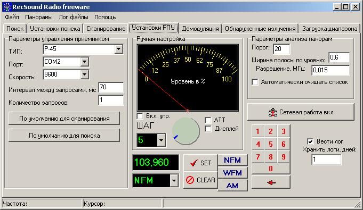This screenshot has width=363, height=210.
Task: Click the Порог threshold input field
Action: pyautogui.click(x=281, y=49)
